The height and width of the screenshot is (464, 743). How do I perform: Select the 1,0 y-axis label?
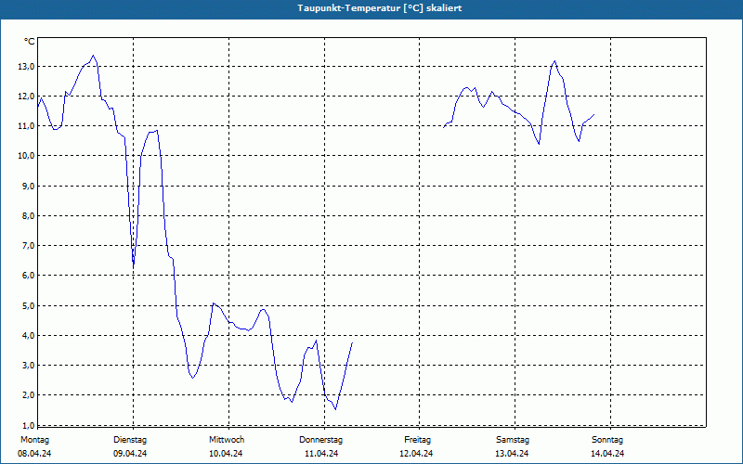pyautogui.click(x=28, y=425)
